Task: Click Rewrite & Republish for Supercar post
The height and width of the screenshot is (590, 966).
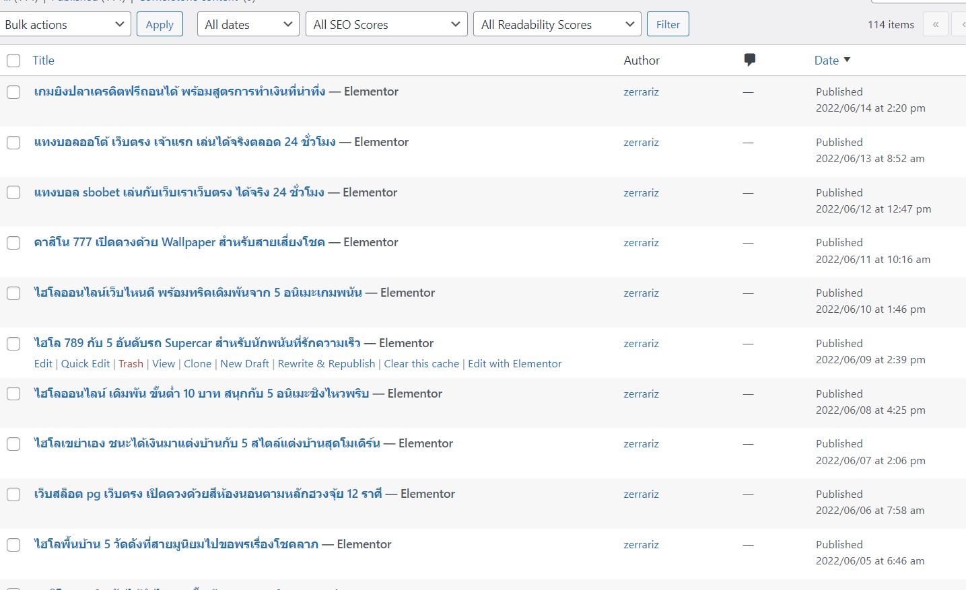Action: [x=326, y=363]
